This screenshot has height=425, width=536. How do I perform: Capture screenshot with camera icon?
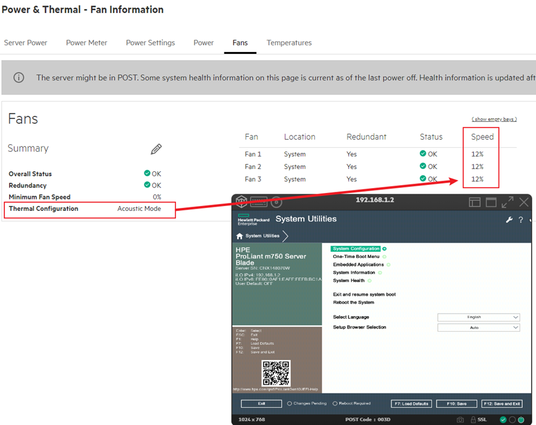(x=460, y=419)
